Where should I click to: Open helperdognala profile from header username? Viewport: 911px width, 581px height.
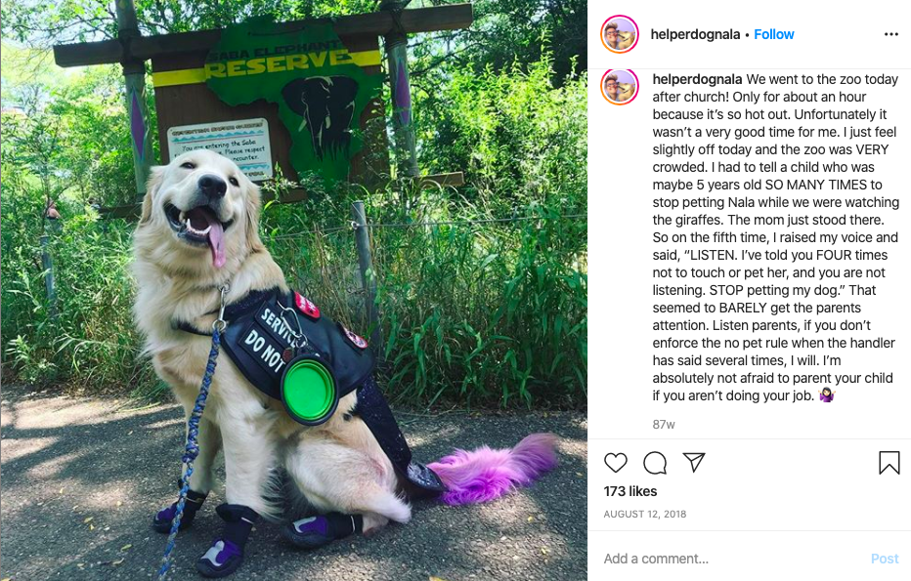(695, 34)
